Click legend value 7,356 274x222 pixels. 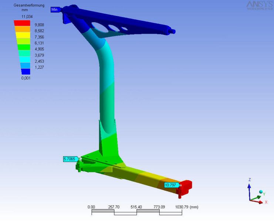pos(39,37)
